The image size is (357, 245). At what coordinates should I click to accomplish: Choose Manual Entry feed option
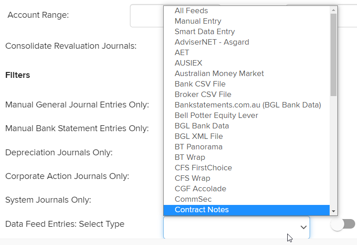(198, 21)
